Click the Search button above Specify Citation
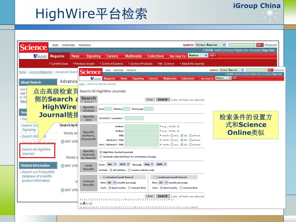The image size is (296, 222). tap(162, 99)
